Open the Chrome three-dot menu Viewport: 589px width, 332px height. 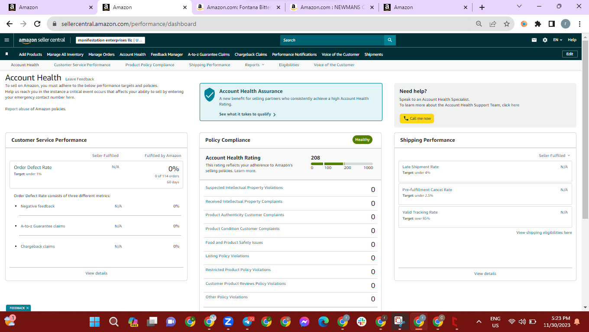pos(579,24)
